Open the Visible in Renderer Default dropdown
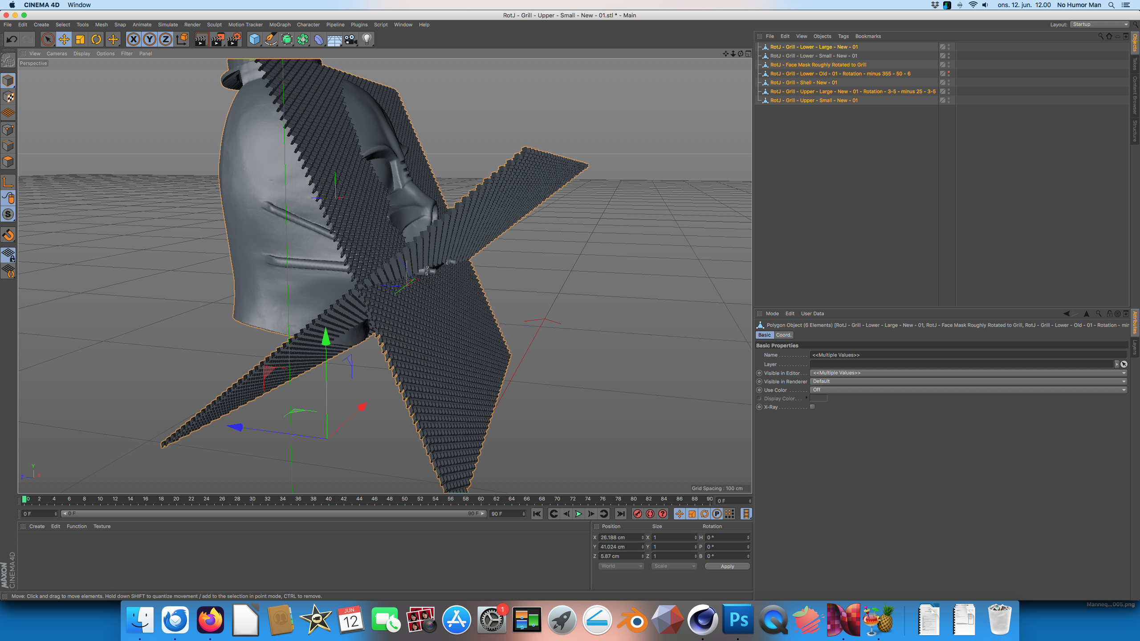The width and height of the screenshot is (1140, 641). 968,381
